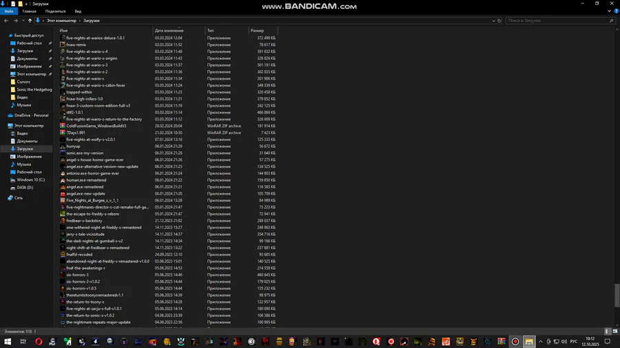Viewport: 620px width, 348px height.
Task: Click the pin icon beside Документы
Action: (x=50, y=58)
